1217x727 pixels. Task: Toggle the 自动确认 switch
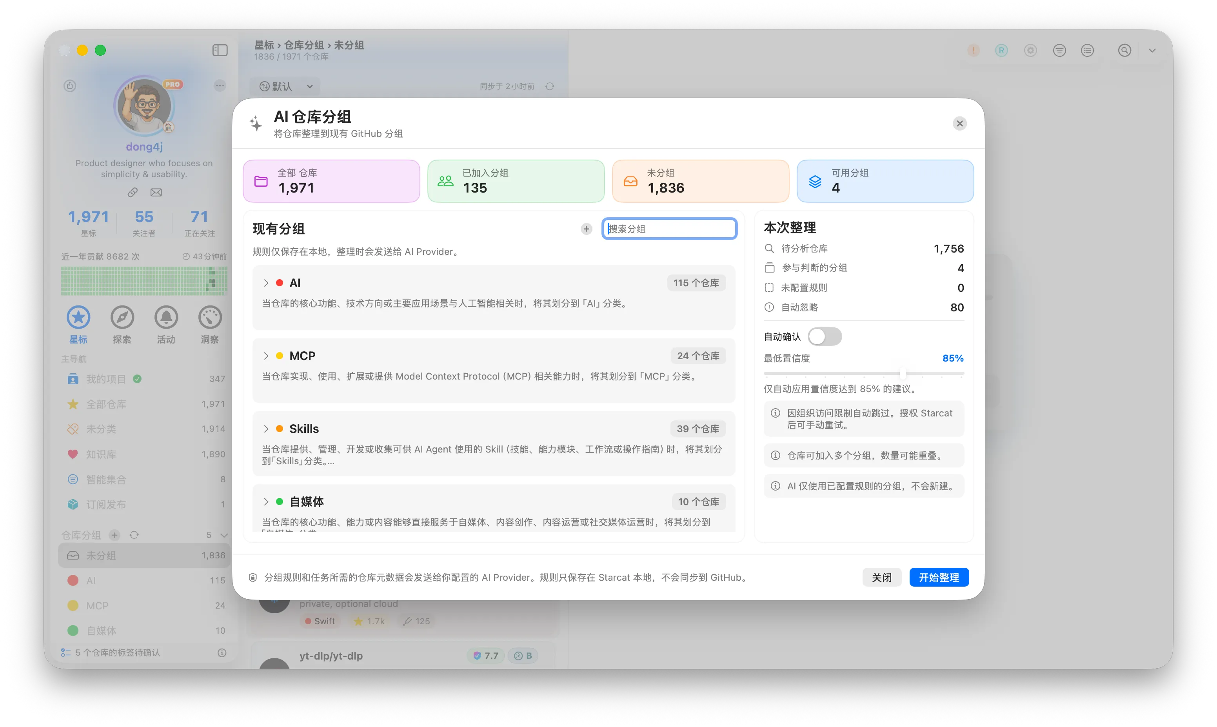point(825,336)
